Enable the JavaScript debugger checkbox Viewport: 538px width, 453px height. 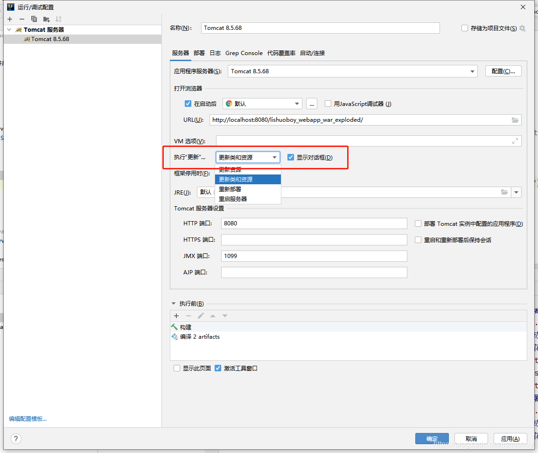(x=328, y=104)
